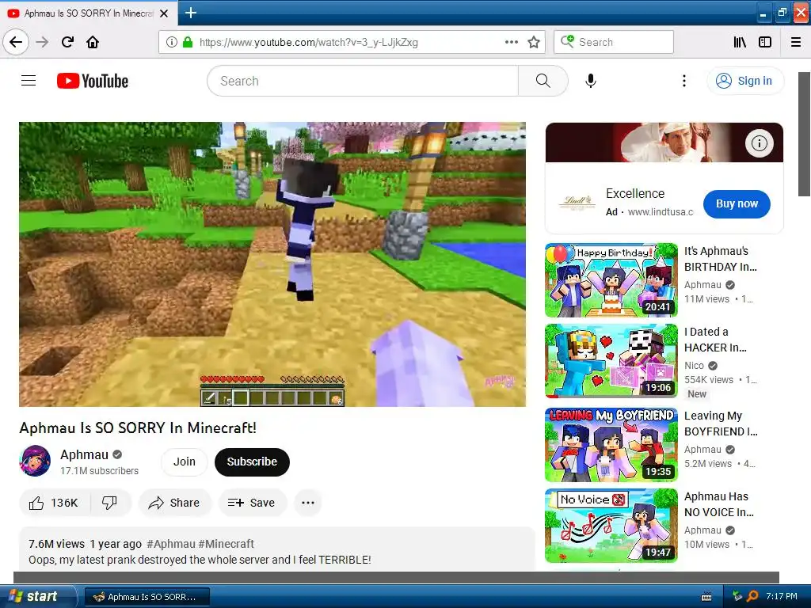Open the browser Library icon

[740, 42]
